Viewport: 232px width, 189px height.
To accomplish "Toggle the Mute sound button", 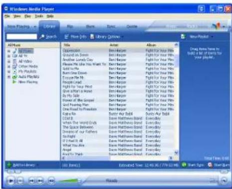I will click(x=51, y=181).
